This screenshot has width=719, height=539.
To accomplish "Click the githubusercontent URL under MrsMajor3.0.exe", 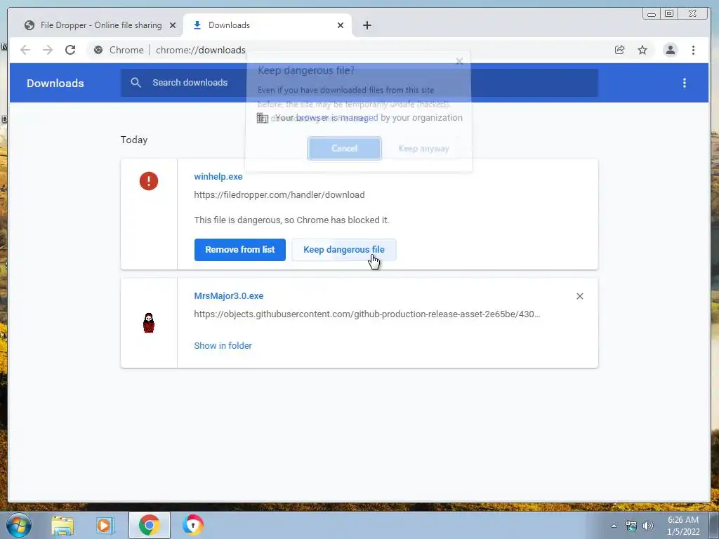I will click(x=367, y=314).
